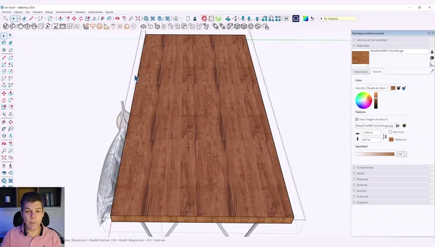Click the create material icon beside the name
Image resolution: width=435 pixels, height=247 pixels.
432,58
